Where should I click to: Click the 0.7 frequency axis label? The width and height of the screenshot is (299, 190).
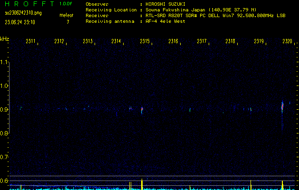point(4,157)
